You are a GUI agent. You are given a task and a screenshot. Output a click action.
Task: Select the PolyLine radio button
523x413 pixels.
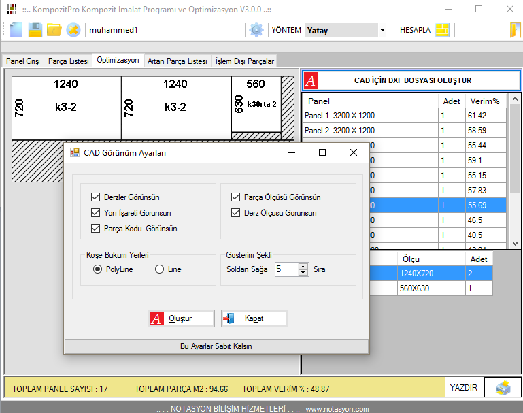pos(97,269)
